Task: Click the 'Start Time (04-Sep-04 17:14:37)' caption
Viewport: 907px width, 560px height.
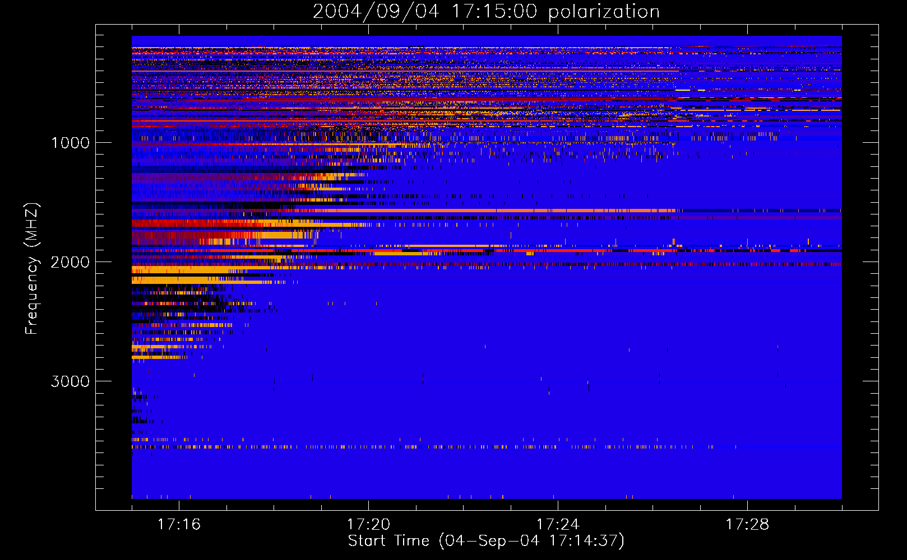Action: 486,541
